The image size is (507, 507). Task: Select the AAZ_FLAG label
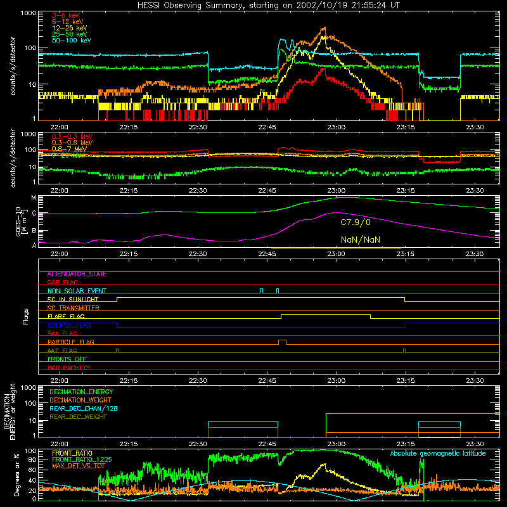[x=62, y=350]
